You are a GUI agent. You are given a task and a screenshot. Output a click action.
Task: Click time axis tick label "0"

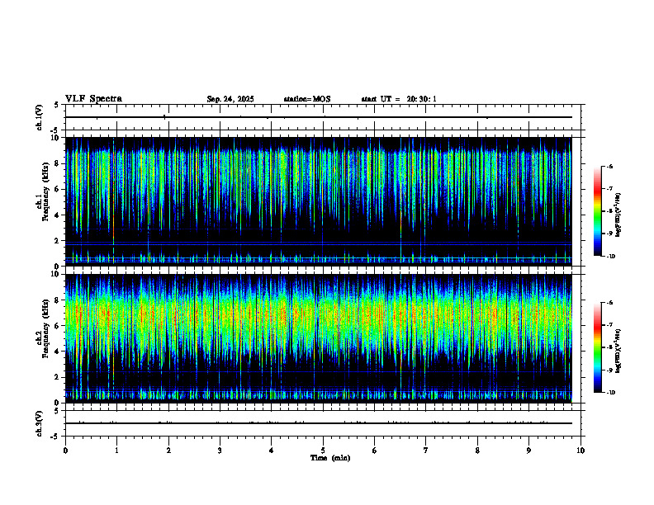click(65, 451)
